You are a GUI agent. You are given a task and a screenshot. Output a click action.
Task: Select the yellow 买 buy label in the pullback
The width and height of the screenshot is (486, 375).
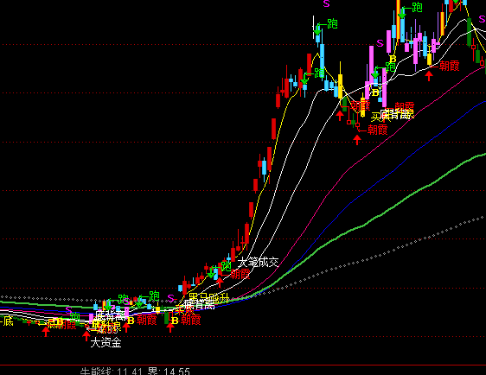[376, 117]
